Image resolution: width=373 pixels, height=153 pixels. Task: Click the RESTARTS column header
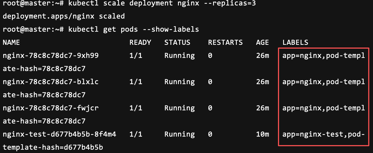pos(225,42)
